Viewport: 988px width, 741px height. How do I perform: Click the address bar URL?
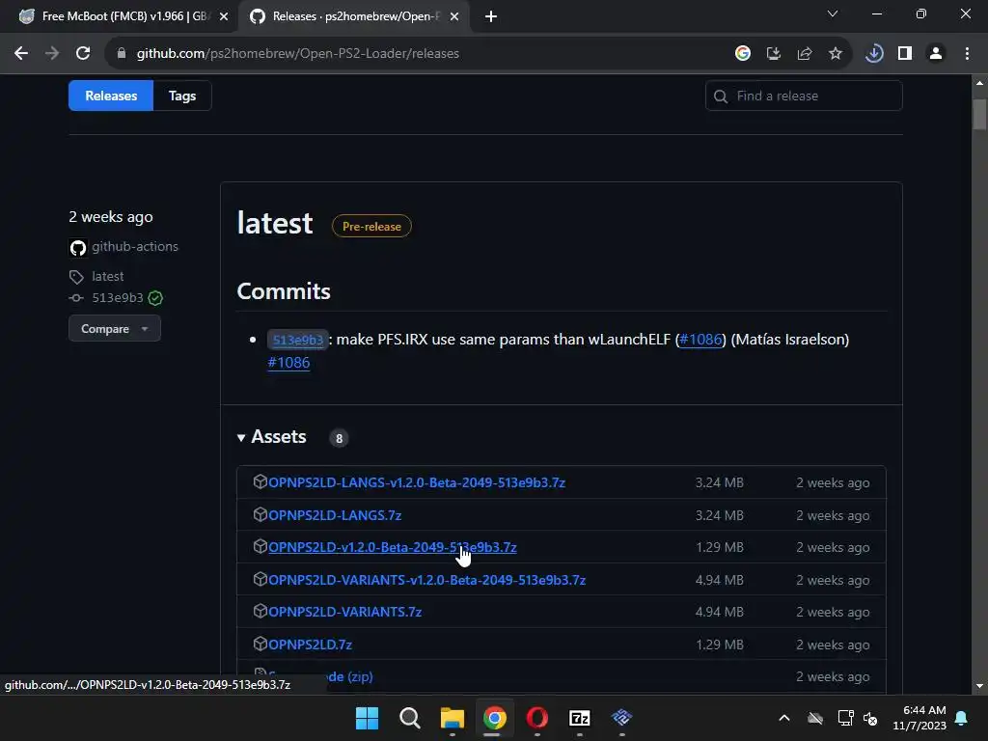[x=297, y=54]
